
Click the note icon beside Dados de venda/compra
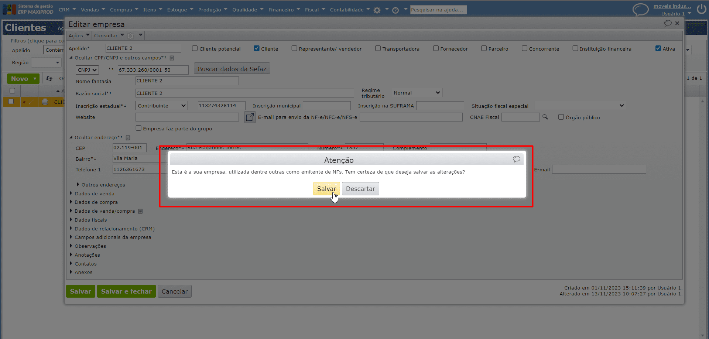[x=140, y=211]
